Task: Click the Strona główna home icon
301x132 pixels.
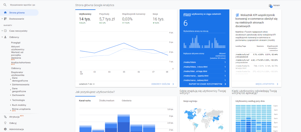Action: (x=5, y=13)
